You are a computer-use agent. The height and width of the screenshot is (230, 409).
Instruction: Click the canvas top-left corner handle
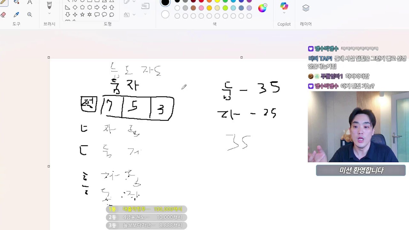[49, 57]
